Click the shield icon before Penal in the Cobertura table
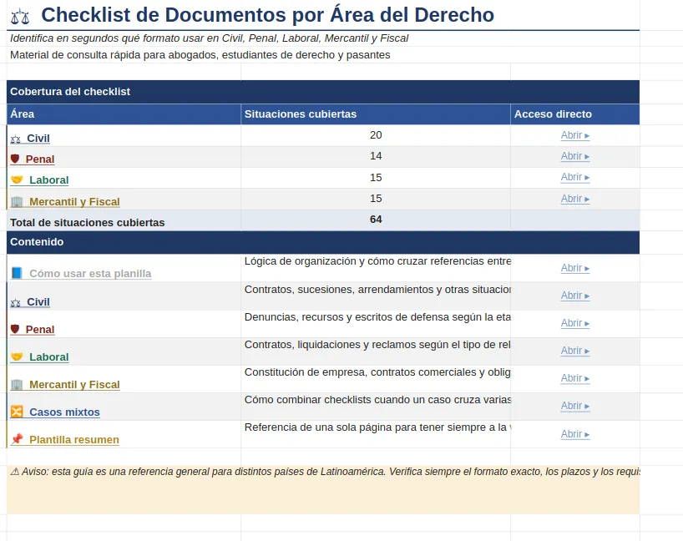 [x=15, y=159]
